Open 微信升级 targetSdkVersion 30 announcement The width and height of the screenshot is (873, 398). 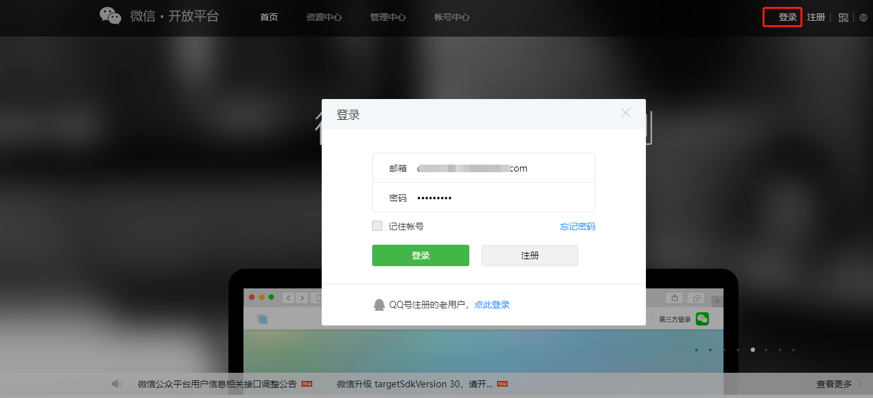[414, 383]
